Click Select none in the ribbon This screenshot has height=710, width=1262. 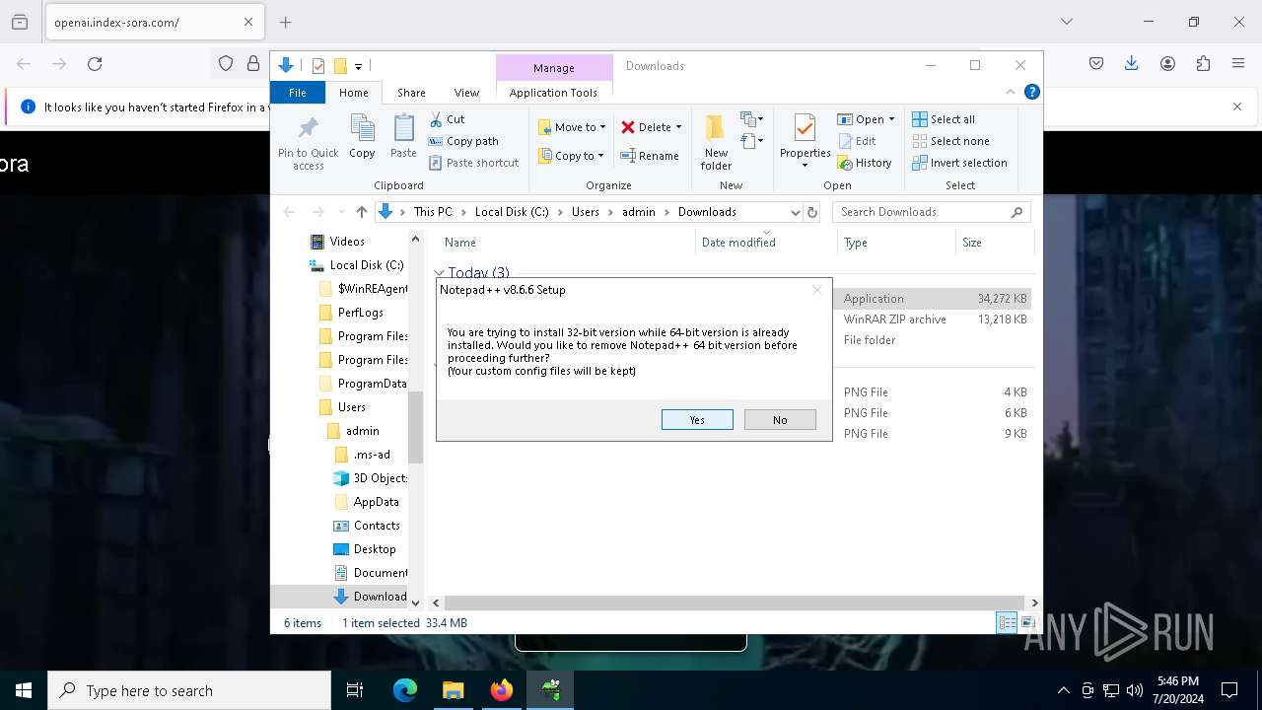point(950,141)
